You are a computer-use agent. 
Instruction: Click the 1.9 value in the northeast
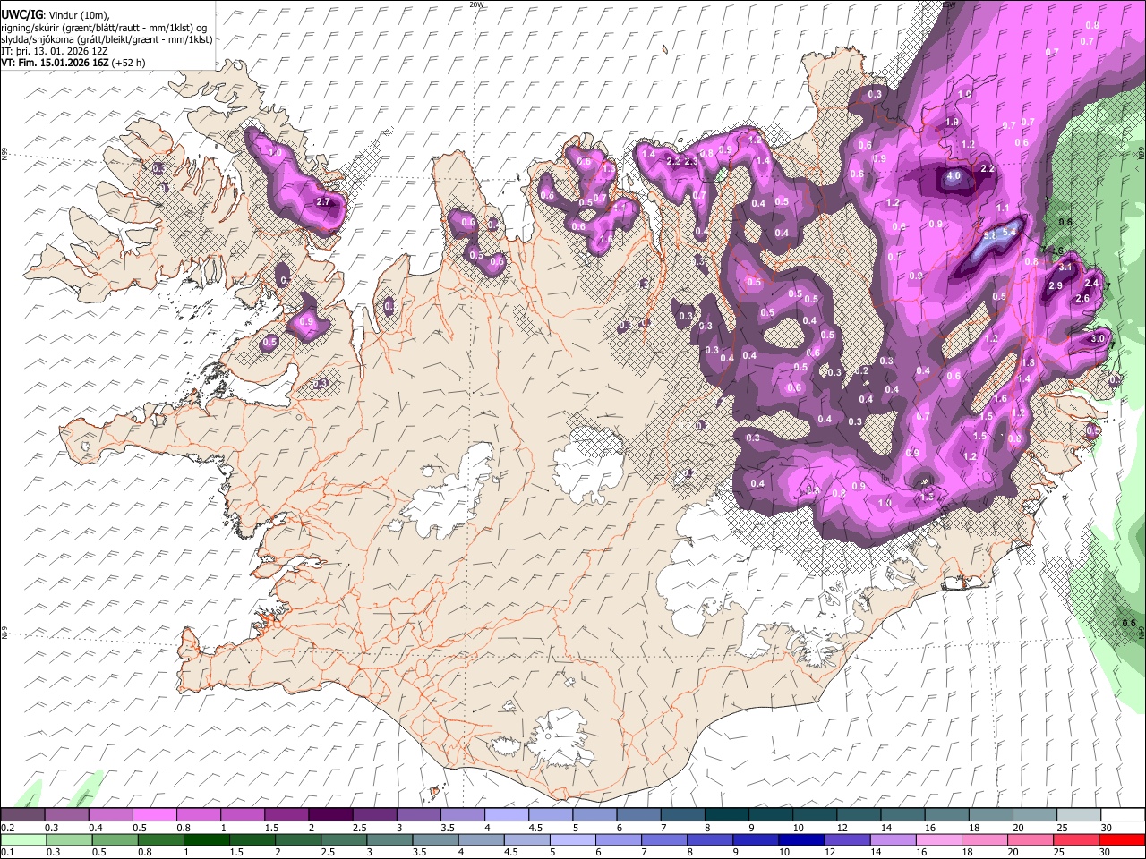tap(953, 122)
